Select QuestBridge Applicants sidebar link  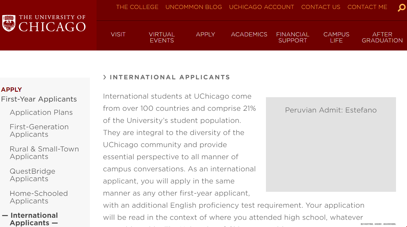coord(33,175)
